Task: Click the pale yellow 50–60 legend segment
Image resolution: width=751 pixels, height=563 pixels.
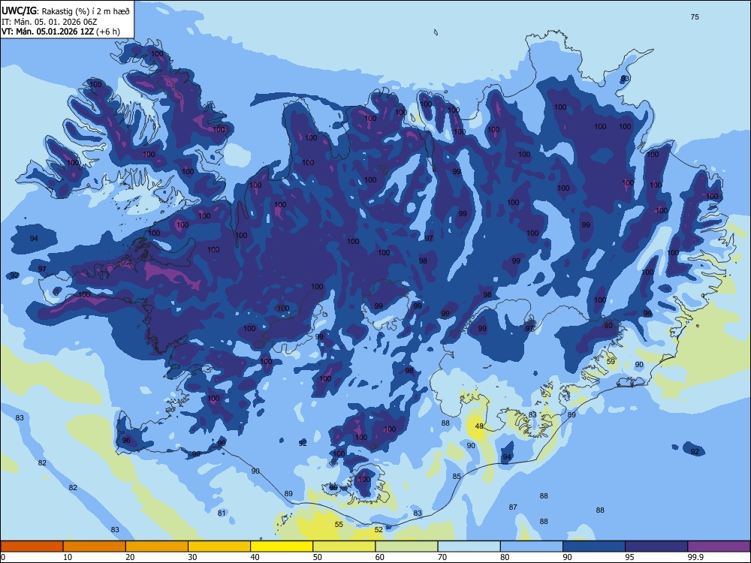Action: point(344,546)
